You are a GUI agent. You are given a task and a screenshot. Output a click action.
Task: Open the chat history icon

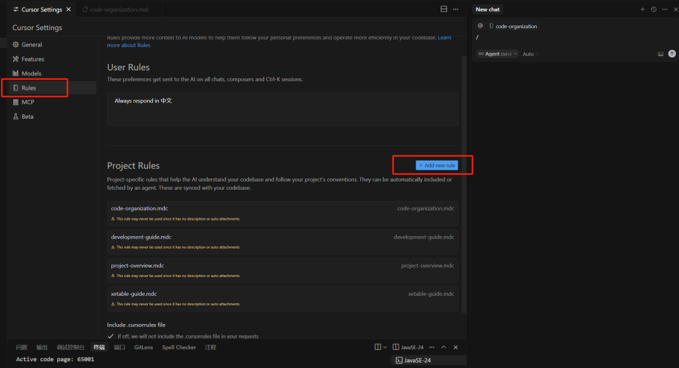653,9
